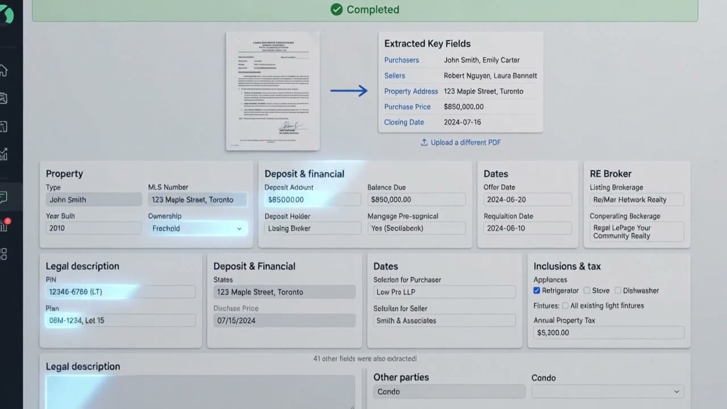Edit the Smith & Associates solicitor field
Viewport: 727px width, 409px height.
click(x=444, y=320)
